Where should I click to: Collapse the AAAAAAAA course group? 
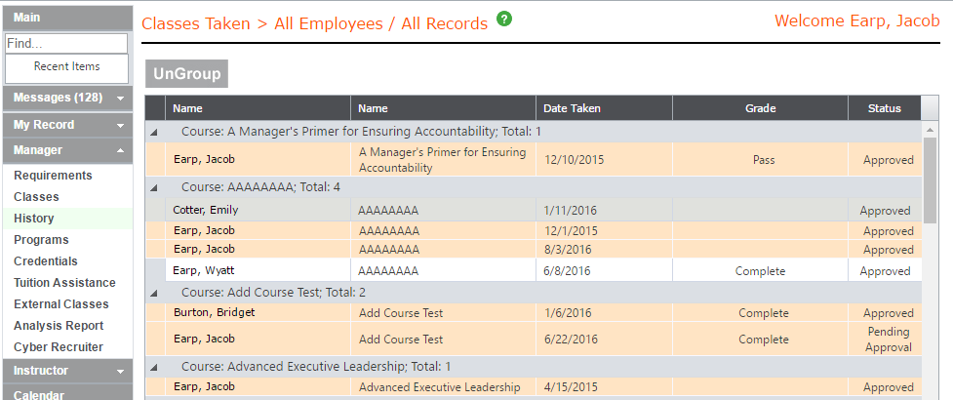tap(154, 188)
